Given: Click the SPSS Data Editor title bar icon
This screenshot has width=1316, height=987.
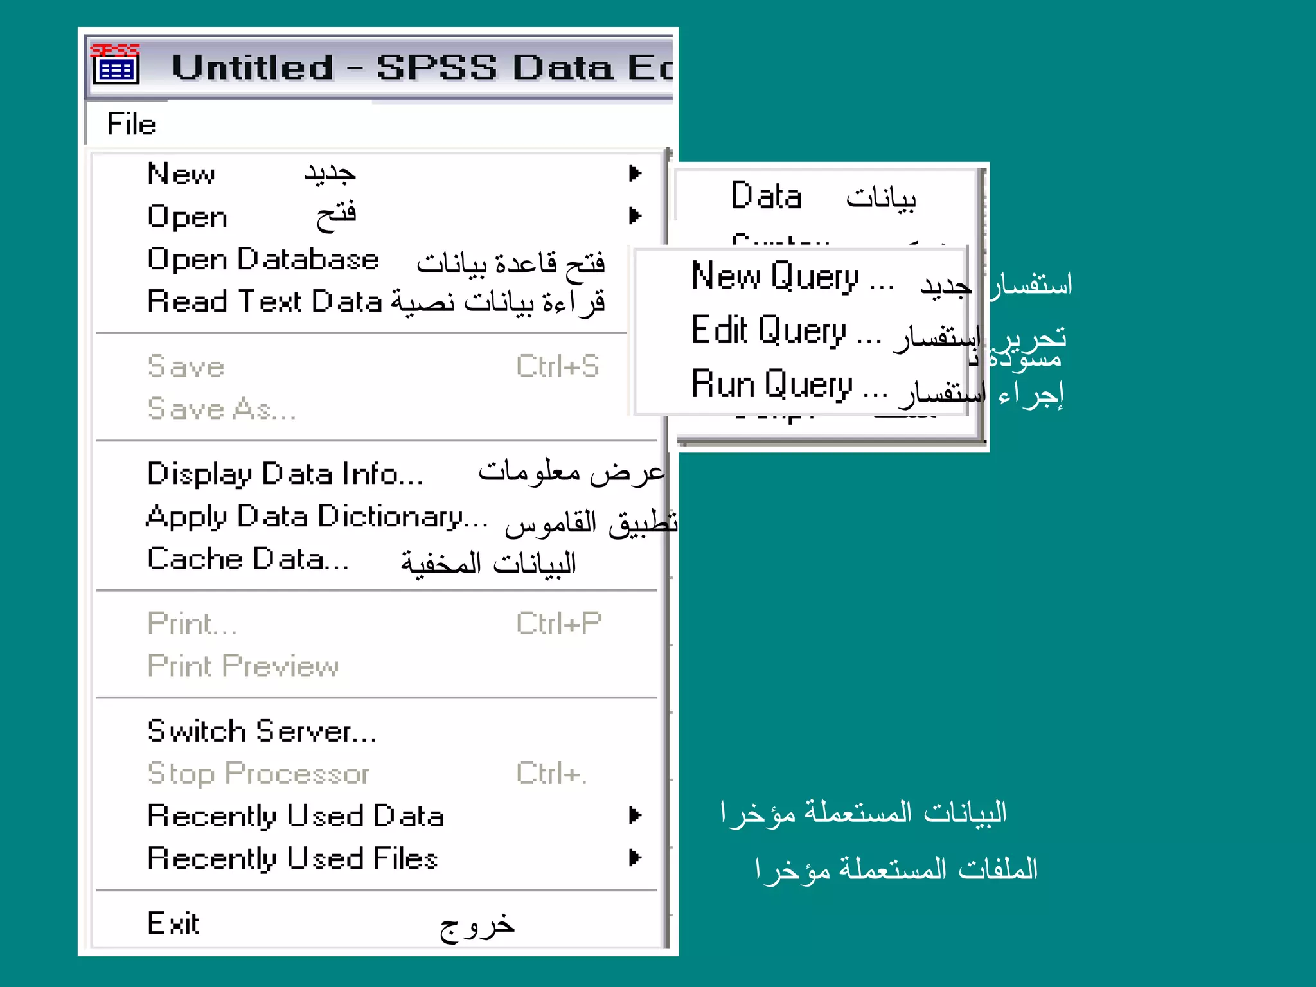Looking at the screenshot, I should tap(116, 64).
